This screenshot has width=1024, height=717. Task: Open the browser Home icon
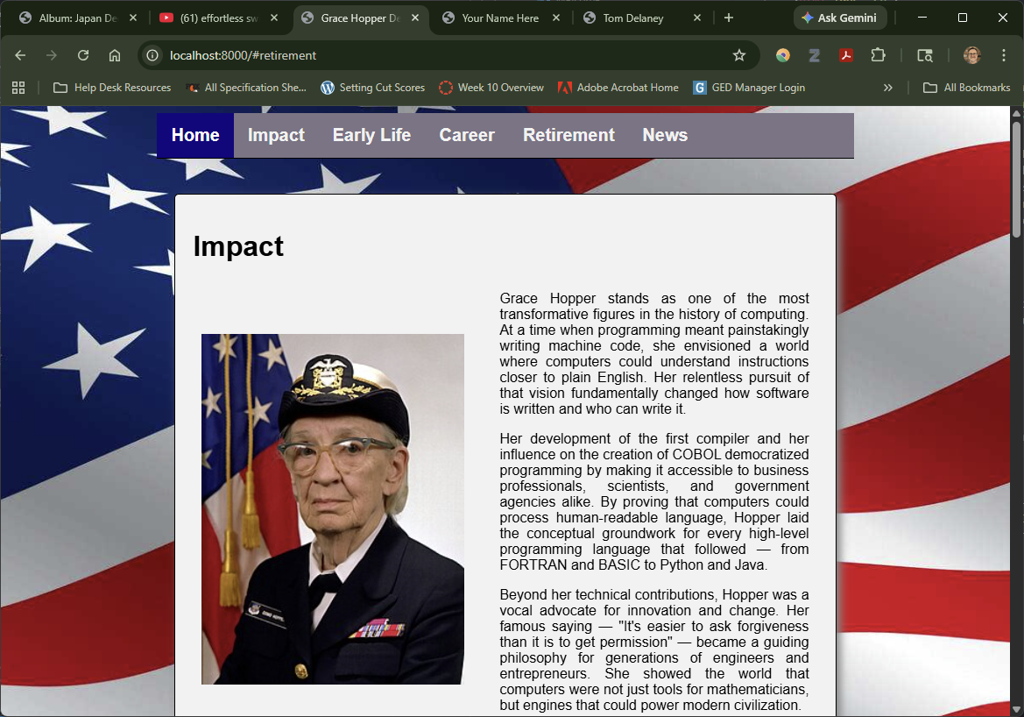coord(115,54)
